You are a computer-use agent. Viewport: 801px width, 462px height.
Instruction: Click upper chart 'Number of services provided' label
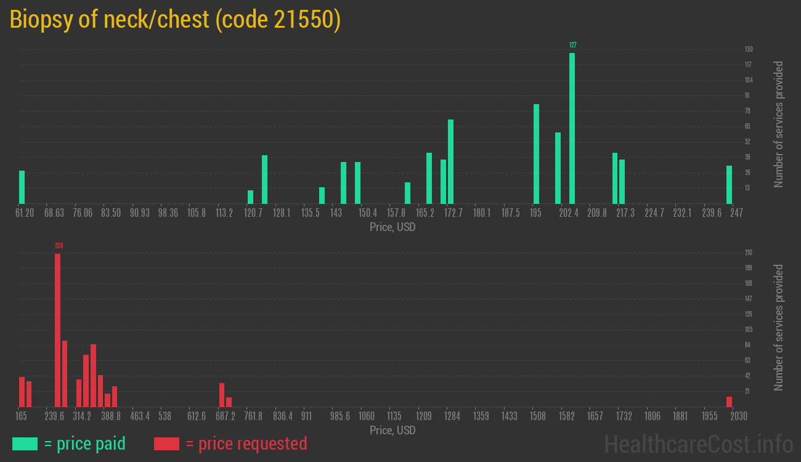779,124
